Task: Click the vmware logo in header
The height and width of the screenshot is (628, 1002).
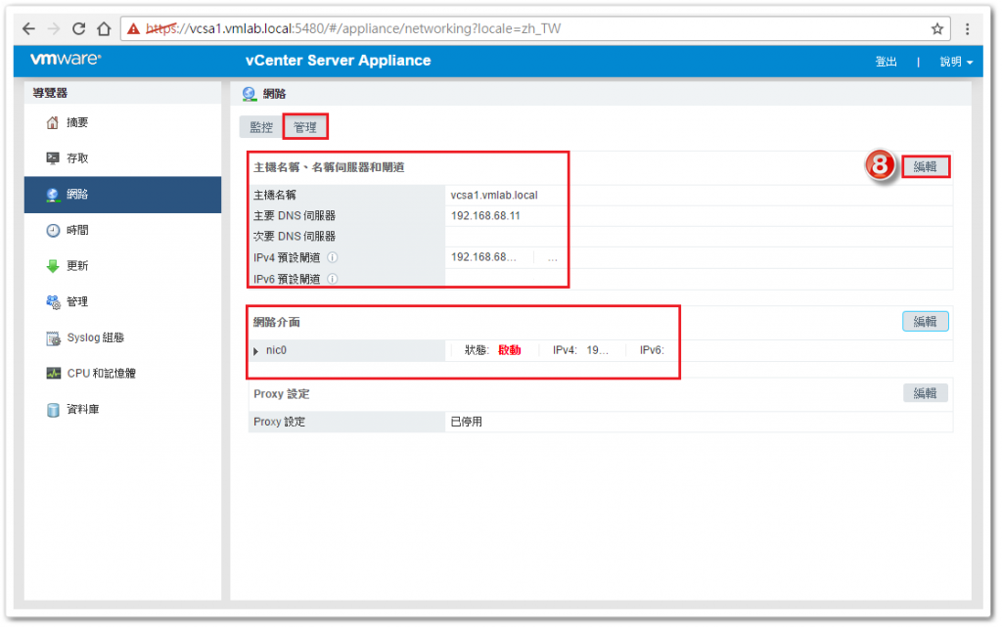Action: 66,60
